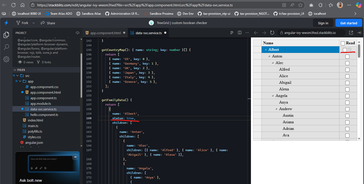Click the StackBlitz lightning bolt logo

point(6,23)
